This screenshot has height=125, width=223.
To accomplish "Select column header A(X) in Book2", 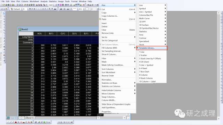I will 39,34.
